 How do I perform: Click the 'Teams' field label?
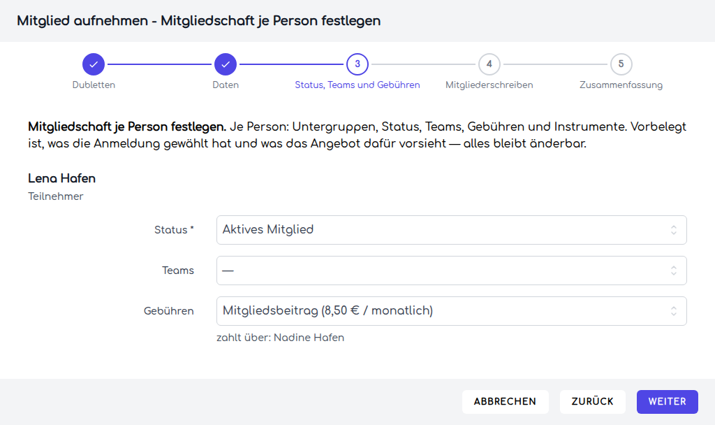pyautogui.click(x=178, y=271)
